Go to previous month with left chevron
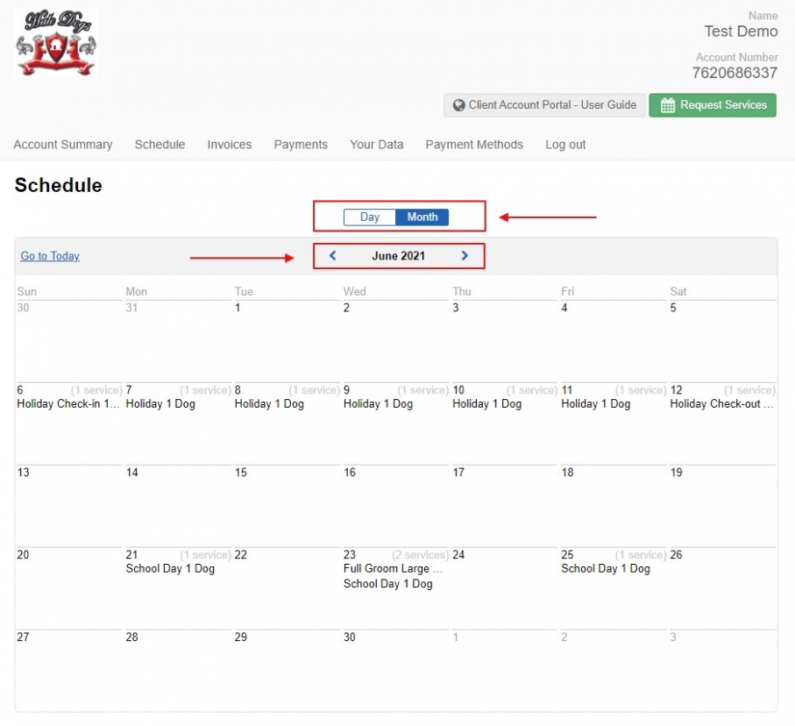This screenshot has height=726, width=795. 332,256
